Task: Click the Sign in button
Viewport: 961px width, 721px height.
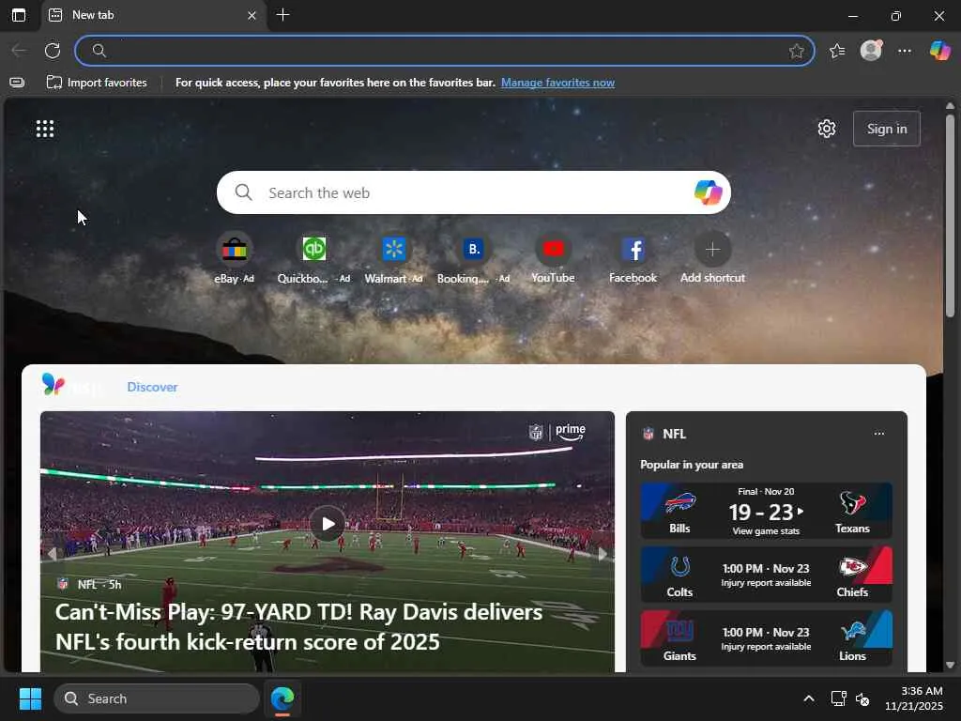Action: point(886,129)
